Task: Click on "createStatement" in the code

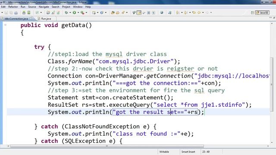Action: pos(138,98)
